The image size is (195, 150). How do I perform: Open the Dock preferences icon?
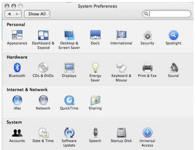95,35
